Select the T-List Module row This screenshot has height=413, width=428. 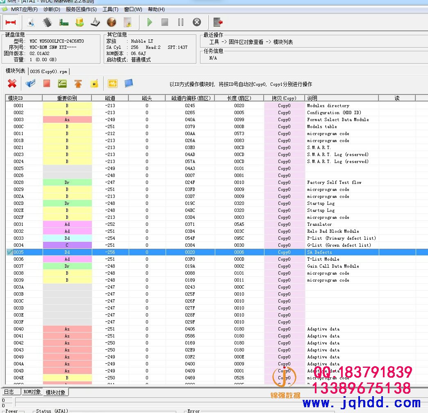pyautogui.click(x=217, y=259)
